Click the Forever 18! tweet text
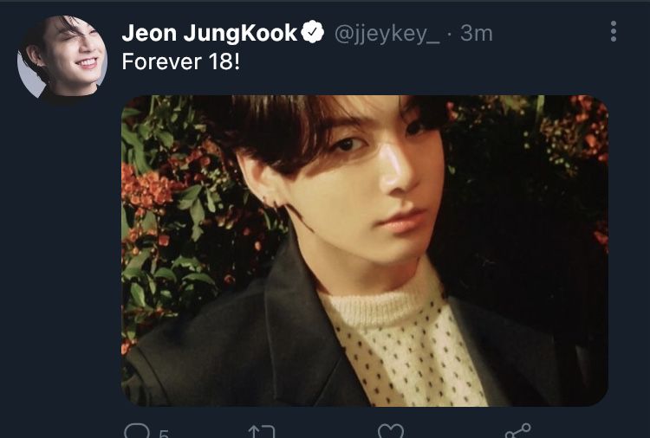The width and height of the screenshot is (650, 438). click(180, 62)
